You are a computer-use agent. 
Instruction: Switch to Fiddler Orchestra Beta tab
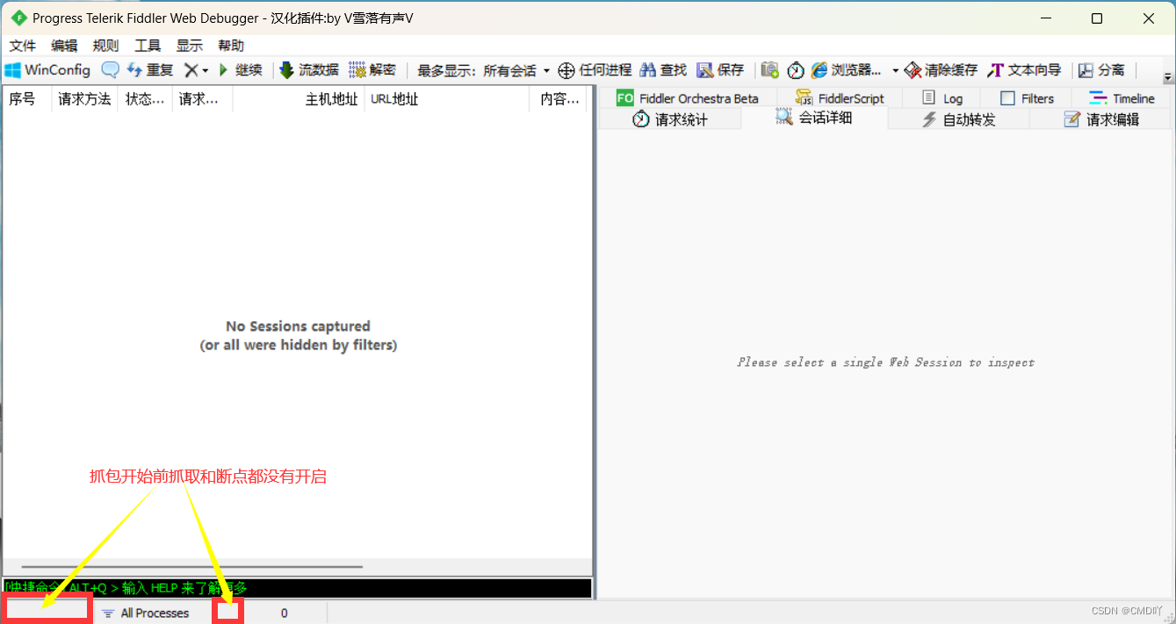point(688,98)
